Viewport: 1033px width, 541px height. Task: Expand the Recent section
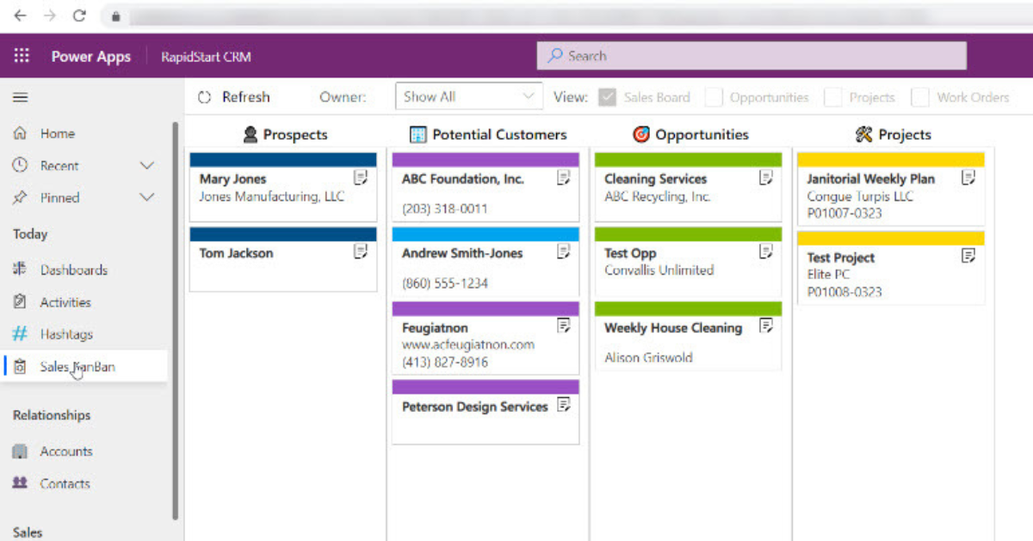149,165
